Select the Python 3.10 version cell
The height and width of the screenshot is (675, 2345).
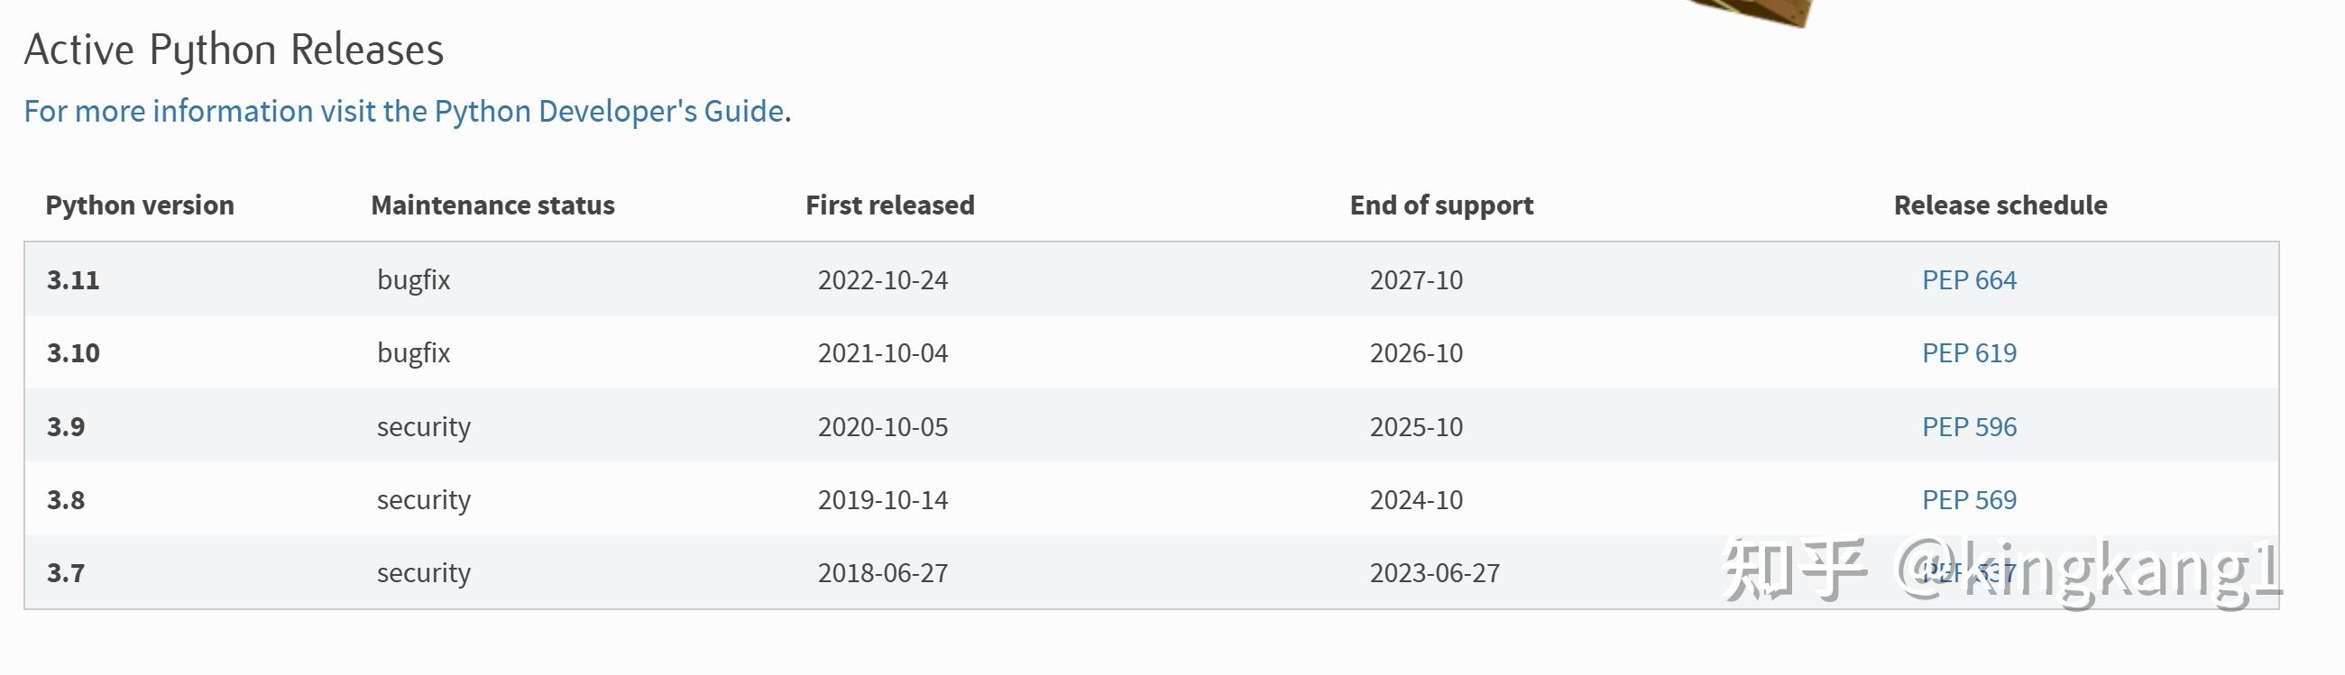[73, 353]
